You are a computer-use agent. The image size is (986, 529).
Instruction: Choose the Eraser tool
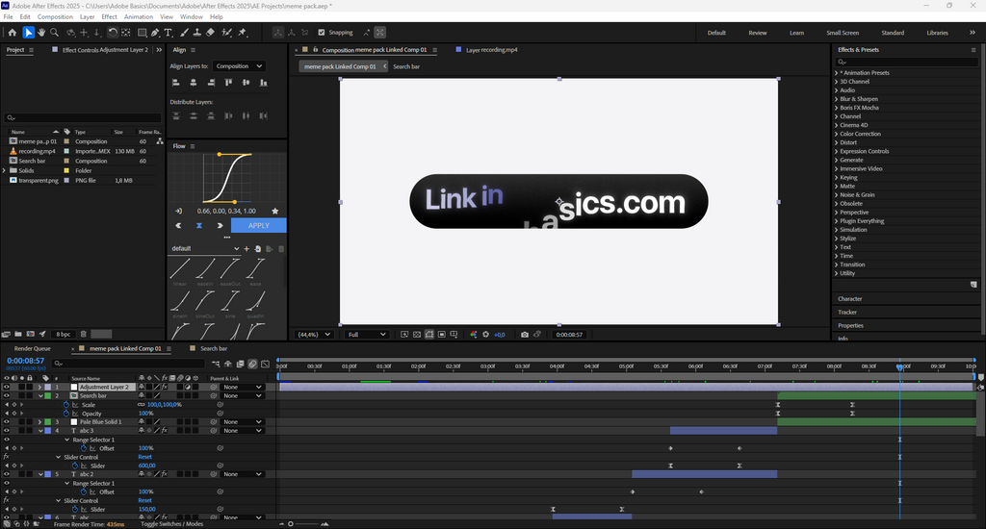pyautogui.click(x=212, y=33)
